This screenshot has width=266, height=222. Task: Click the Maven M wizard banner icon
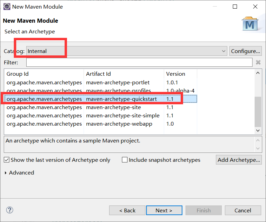click(x=250, y=24)
